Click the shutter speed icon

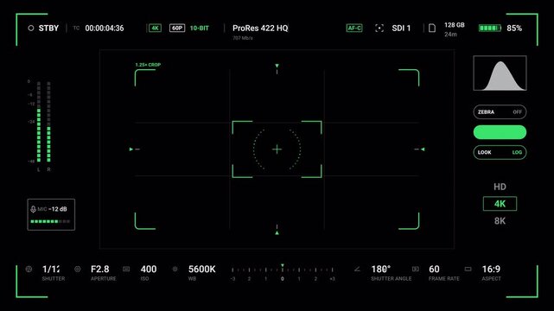tap(29, 269)
